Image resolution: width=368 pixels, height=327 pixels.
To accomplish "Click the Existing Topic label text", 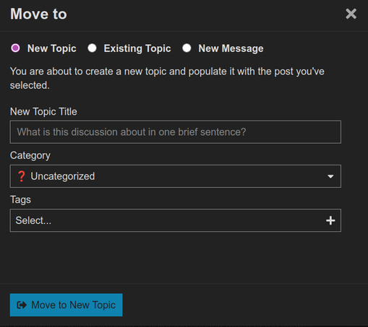I will point(137,48).
